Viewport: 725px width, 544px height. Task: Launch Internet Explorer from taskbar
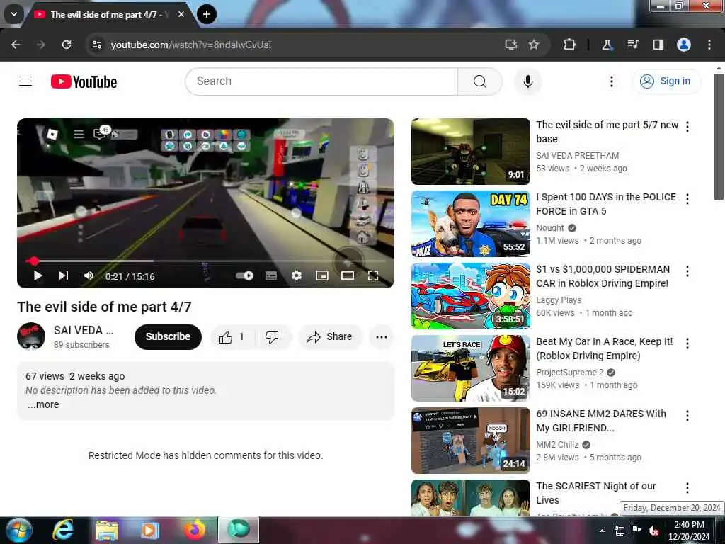point(62,530)
